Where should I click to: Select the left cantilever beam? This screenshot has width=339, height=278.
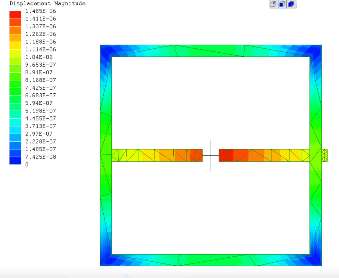pyautogui.click(x=157, y=155)
